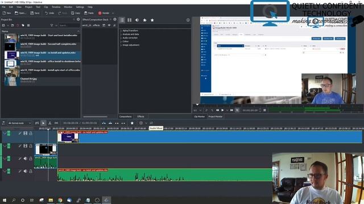Insert clip zone into timeline icon
Image resolution: width=364 pixels, height=204 pixels.
click(x=104, y=123)
